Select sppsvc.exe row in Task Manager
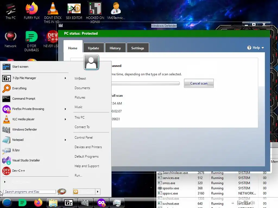This screenshot has width=278, height=208. [213, 193]
